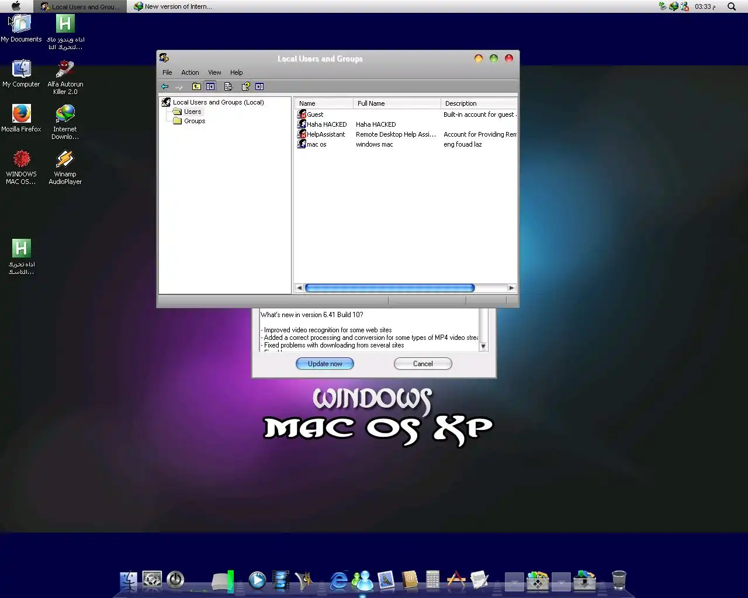Select the Guest user account icon
Image resolution: width=748 pixels, height=598 pixels.
(302, 114)
